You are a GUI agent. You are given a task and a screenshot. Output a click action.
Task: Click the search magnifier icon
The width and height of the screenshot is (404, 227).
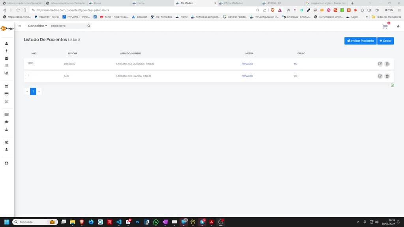89,26
